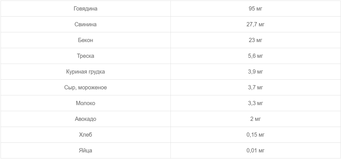Click the Сыр, мороженое cell
The image size is (341, 159).
[x=86, y=87]
